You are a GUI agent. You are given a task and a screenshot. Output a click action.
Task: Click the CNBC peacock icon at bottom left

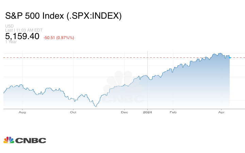pyautogui.click(x=9, y=140)
